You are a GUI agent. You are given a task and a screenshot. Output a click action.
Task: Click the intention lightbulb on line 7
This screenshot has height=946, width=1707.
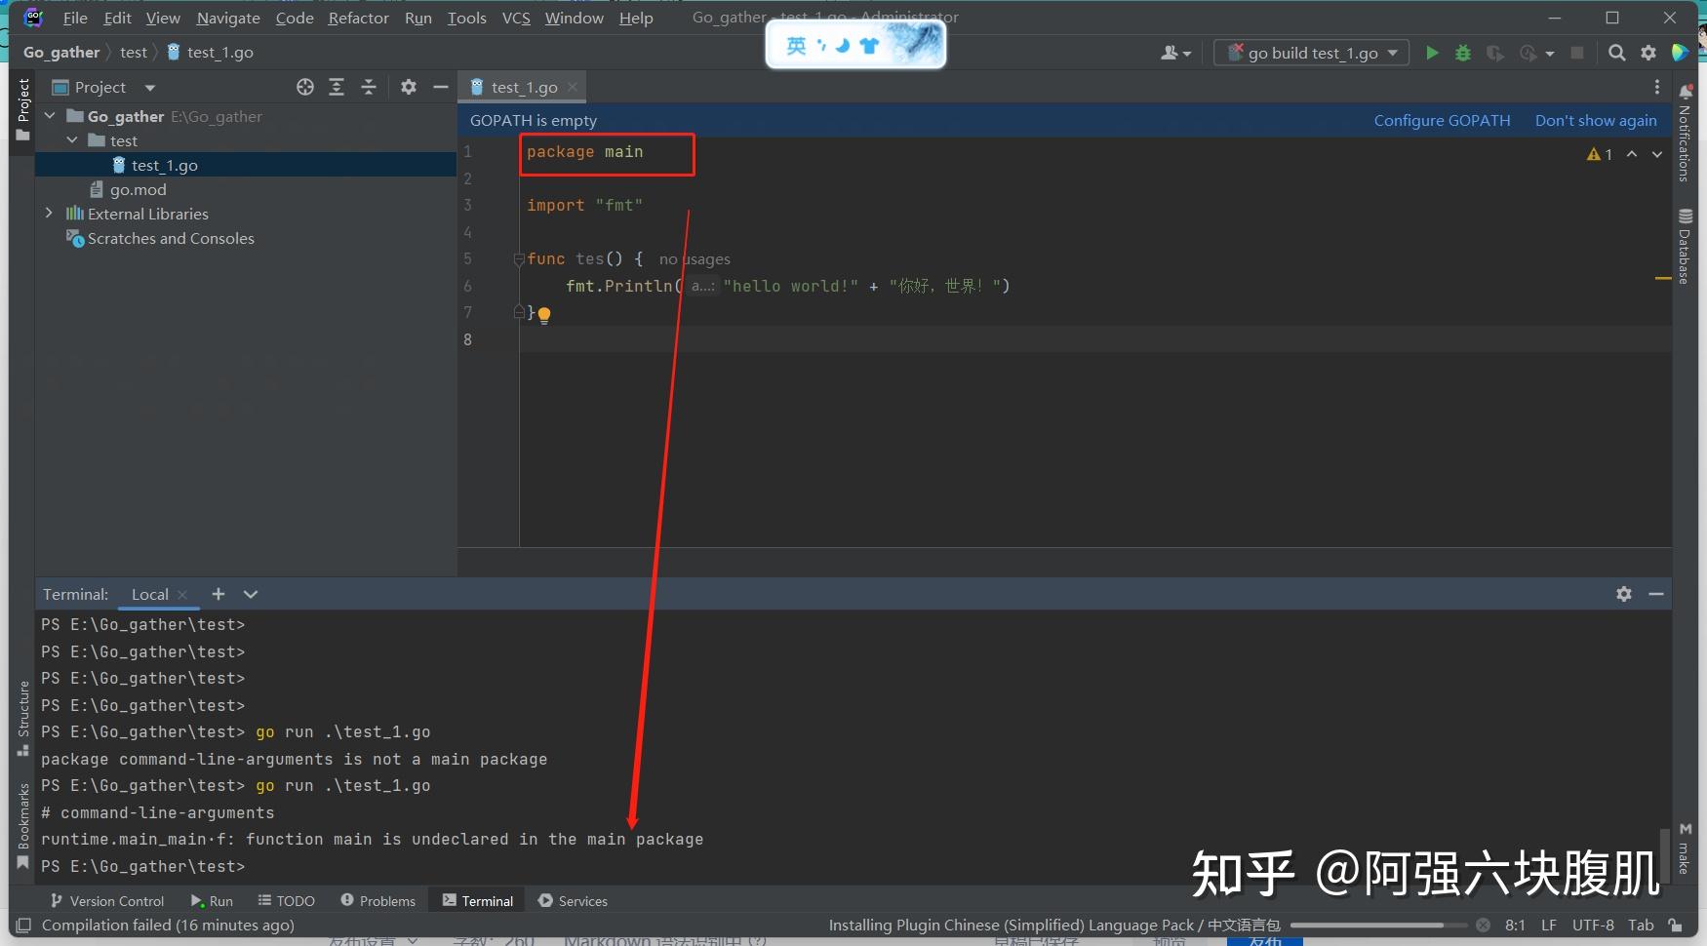(x=544, y=314)
